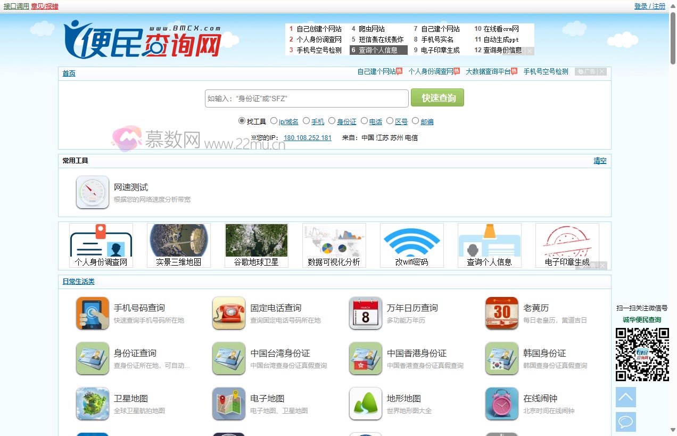The width and height of the screenshot is (677, 436).
Task: Click the 快速查询 search button
Action: pyautogui.click(x=437, y=98)
